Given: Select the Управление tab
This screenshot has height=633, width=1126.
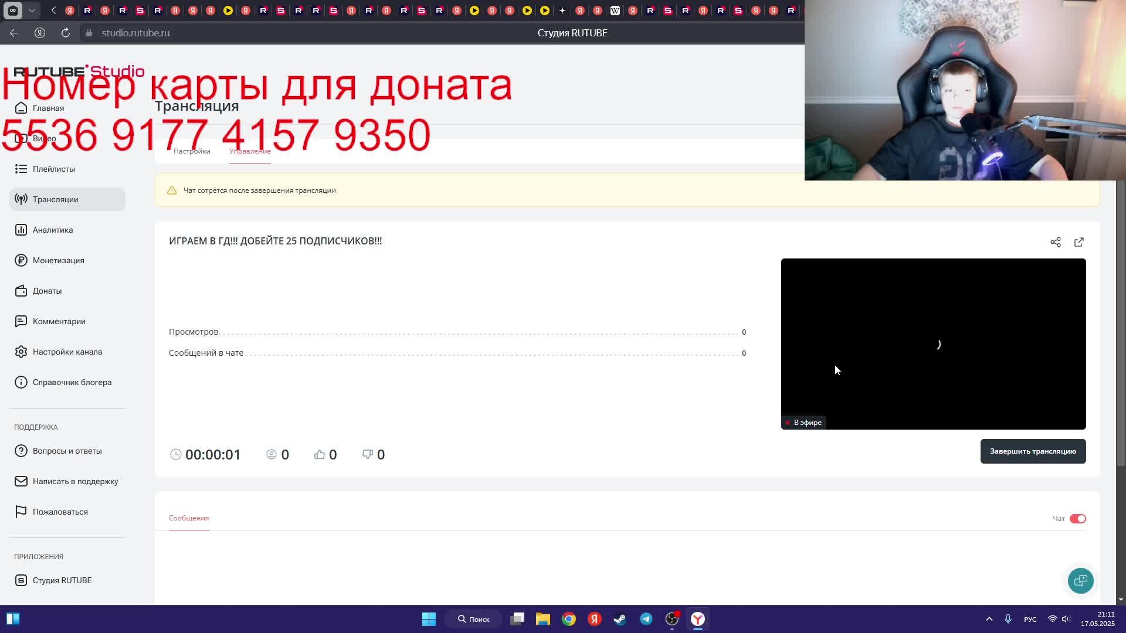Looking at the screenshot, I should pyautogui.click(x=250, y=151).
